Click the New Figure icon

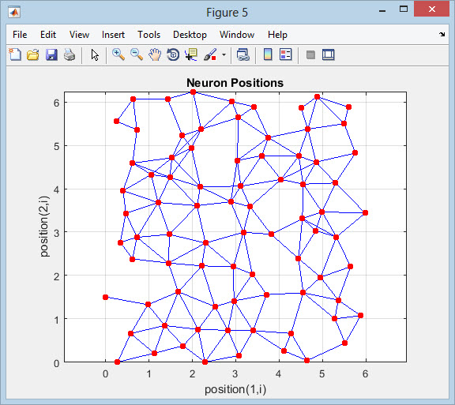pos(15,54)
